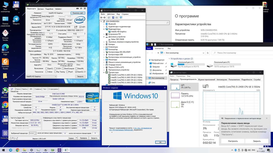Image resolution: width=273 pixels, height=153 pixels.
Task: Open the Yandex Browser desktop icon
Action: [x=5, y=35]
